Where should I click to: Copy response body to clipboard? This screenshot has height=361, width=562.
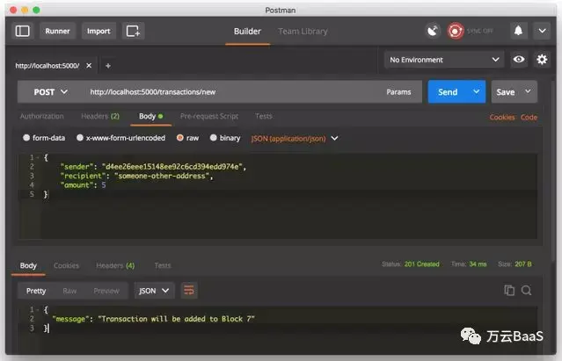509,290
